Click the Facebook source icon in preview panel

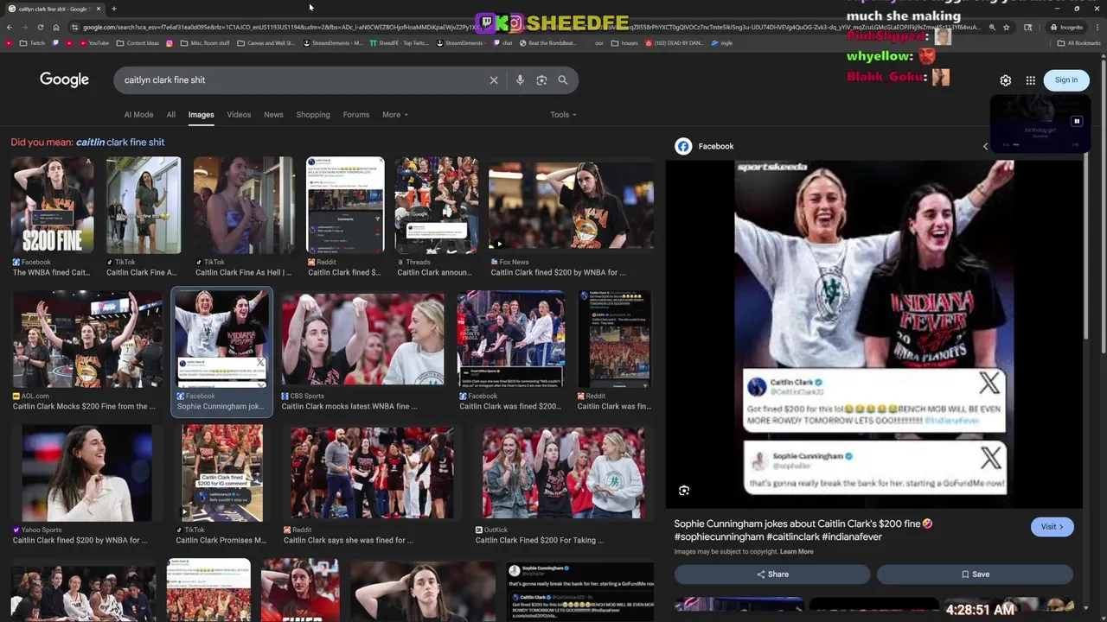[683, 146]
